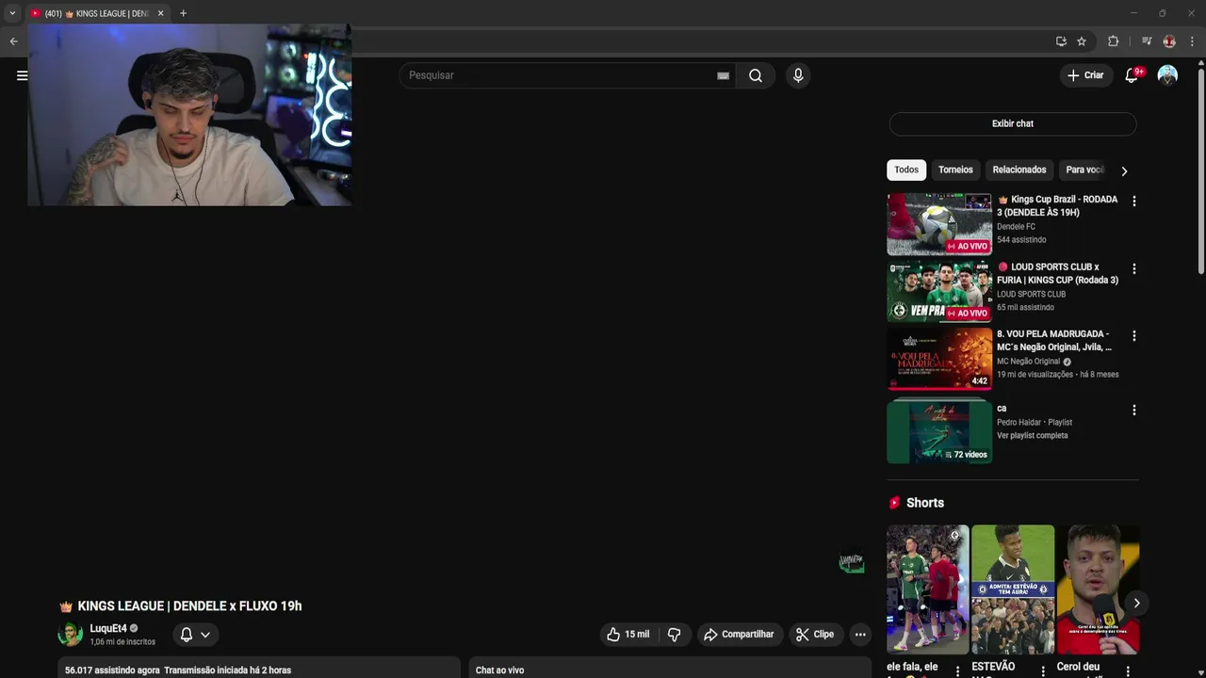
Task: Click the Compartilhar share button
Action: click(x=739, y=635)
